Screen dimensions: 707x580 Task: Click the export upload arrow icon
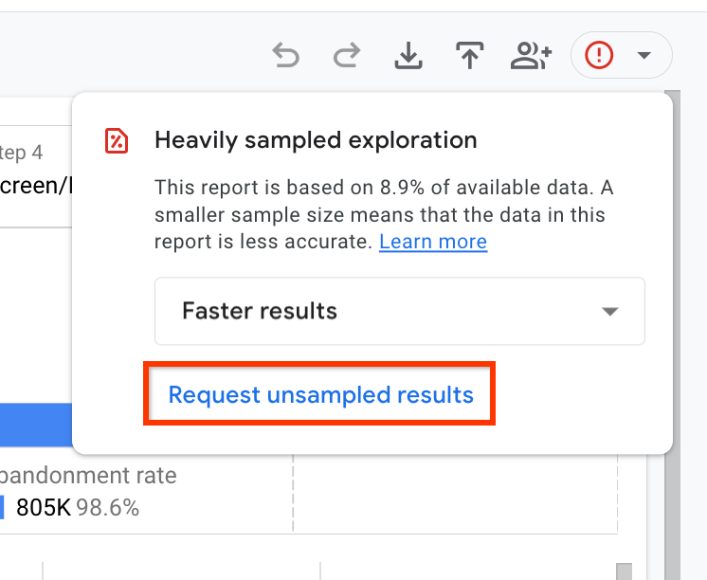468,56
